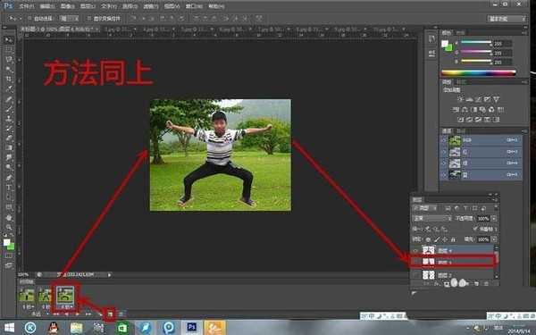This screenshot has height=335, width=536.
Task: Select the Spot Healing Brush tool
Action: 9,99
